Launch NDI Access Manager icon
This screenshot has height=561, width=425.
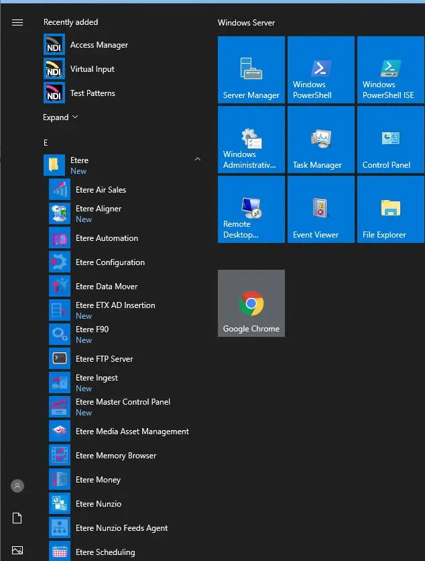(54, 45)
